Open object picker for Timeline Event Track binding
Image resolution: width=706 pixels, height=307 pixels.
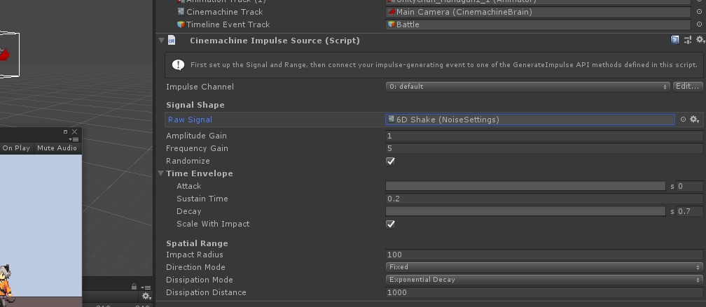click(699, 24)
